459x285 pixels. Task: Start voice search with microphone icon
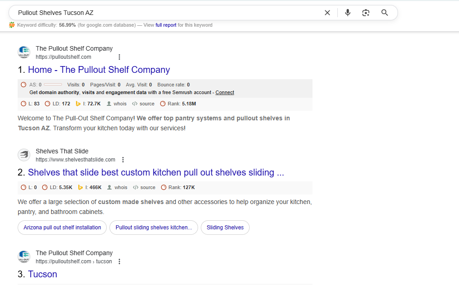coord(347,13)
